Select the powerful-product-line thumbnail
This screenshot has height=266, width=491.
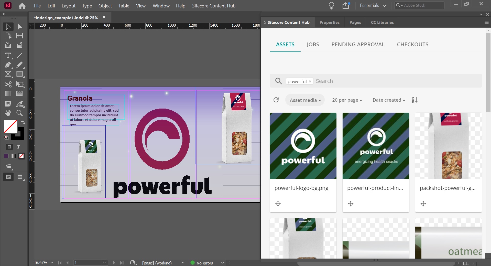[376, 146]
